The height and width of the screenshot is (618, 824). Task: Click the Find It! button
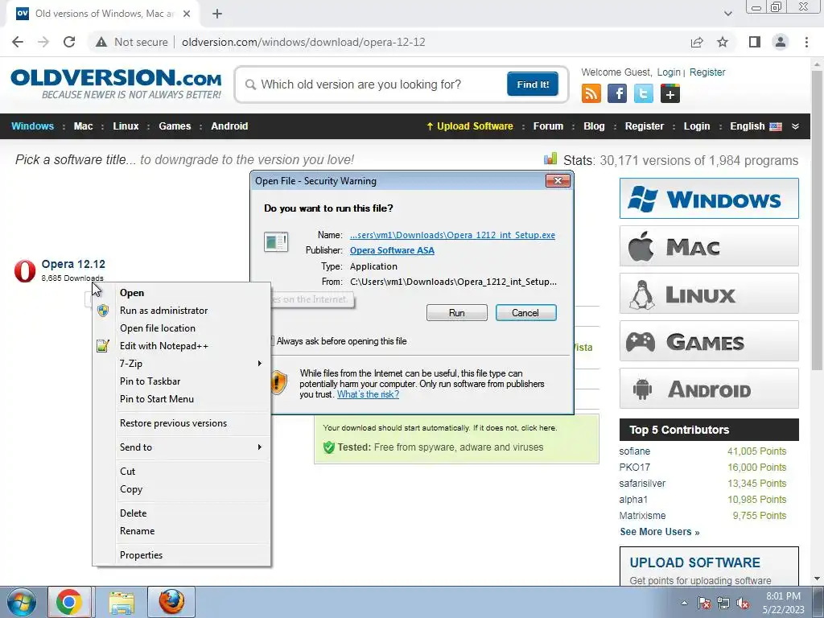(533, 84)
